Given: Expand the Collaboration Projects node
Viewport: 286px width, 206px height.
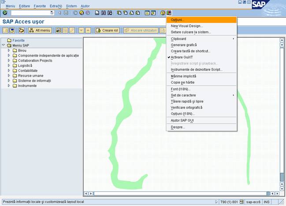Looking at the screenshot, I should (9, 60).
